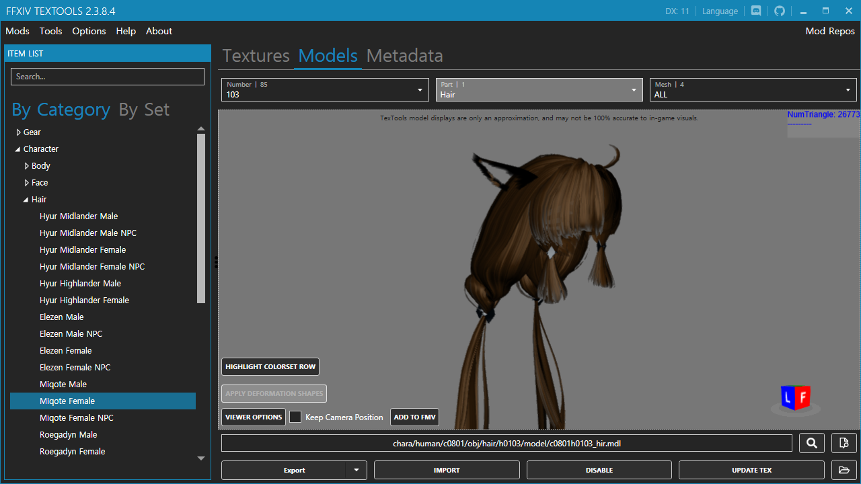This screenshot has width=861, height=484.
Task: Select Hyur Midlander Male
Action: pyautogui.click(x=79, y=216)
